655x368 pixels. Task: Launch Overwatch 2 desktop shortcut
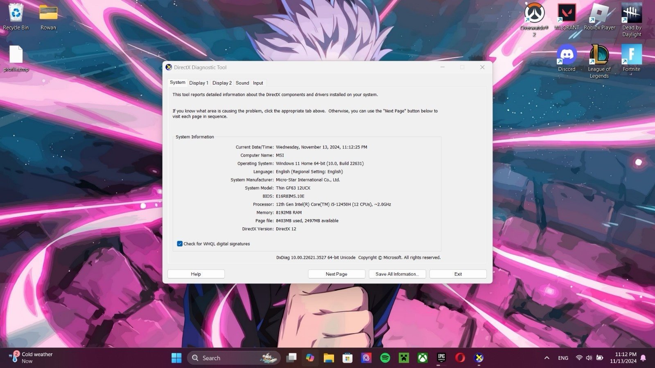pos(534,20)
